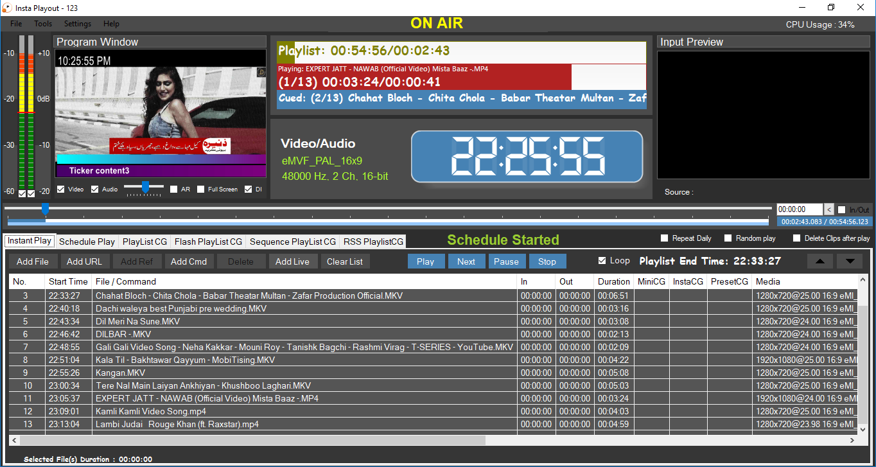Click the Clear List button
Viewport: 876px width, 467px height.
coord(345,261)
